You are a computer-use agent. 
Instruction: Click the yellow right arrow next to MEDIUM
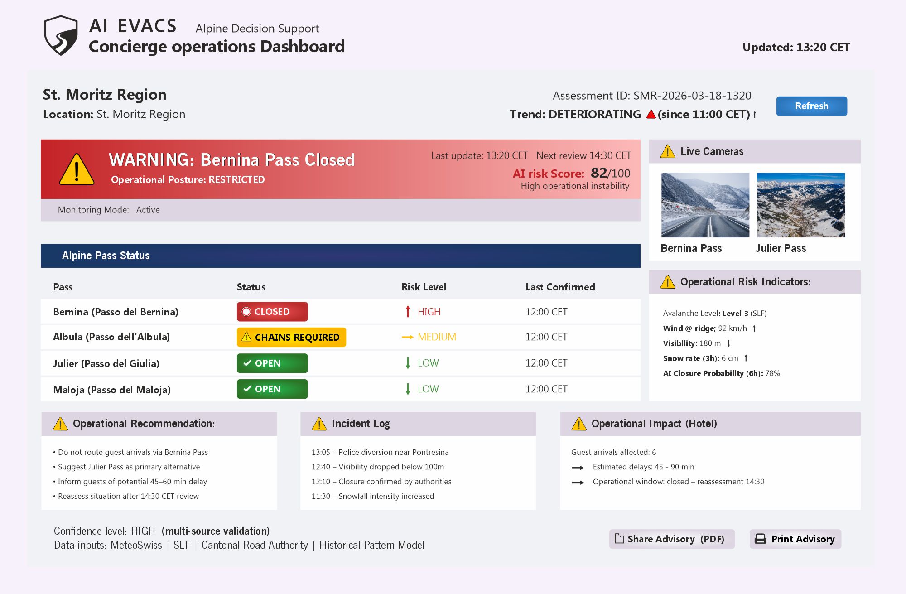click(x=408, y=337)
